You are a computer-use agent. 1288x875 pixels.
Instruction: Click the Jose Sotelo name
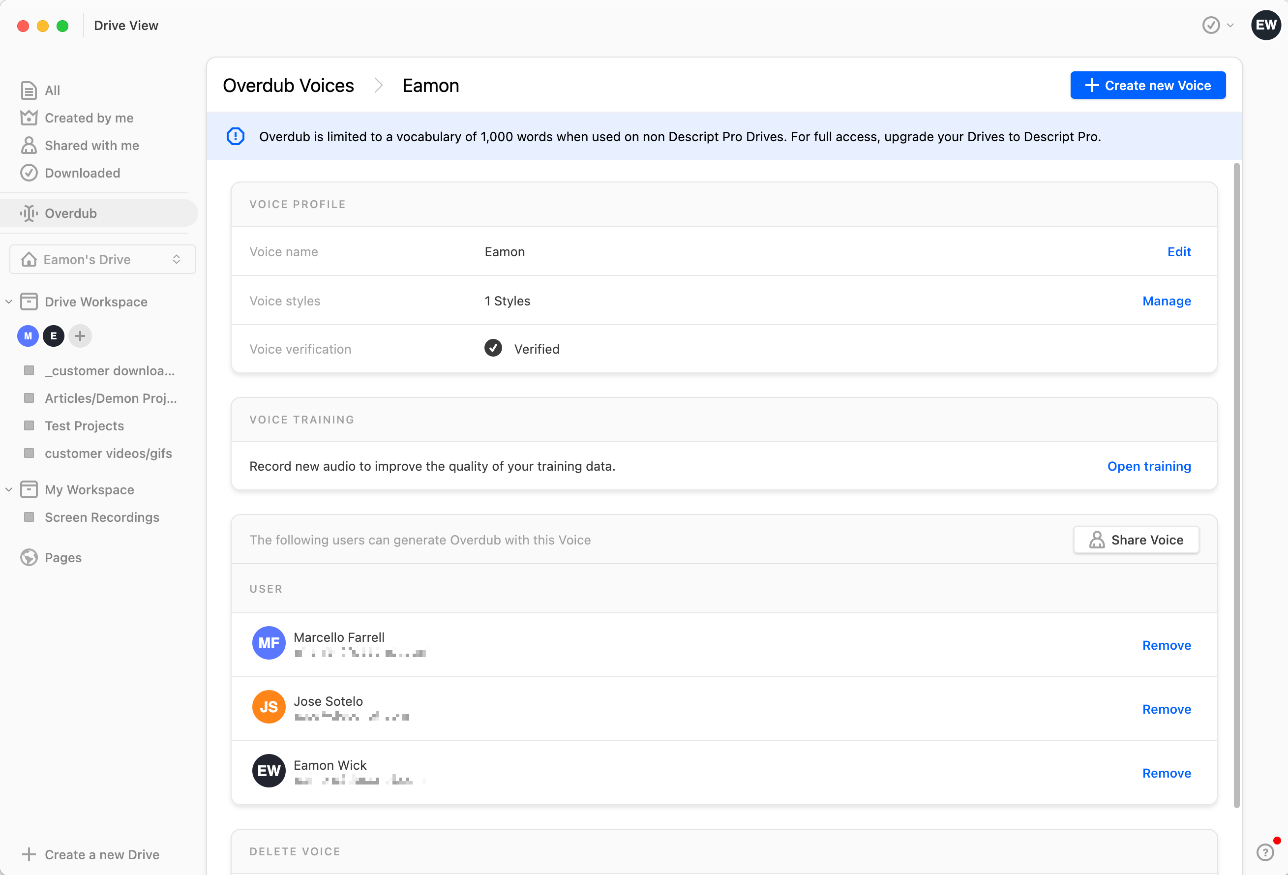(328, 701)
